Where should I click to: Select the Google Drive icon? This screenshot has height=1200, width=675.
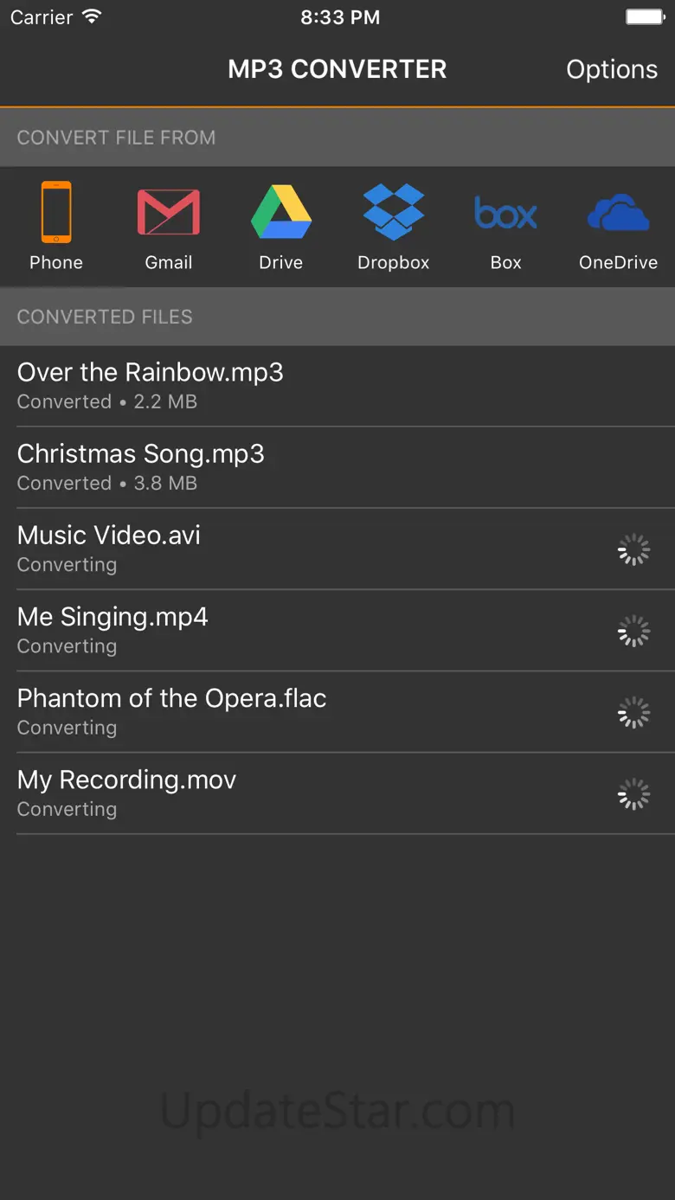[281, 213]
